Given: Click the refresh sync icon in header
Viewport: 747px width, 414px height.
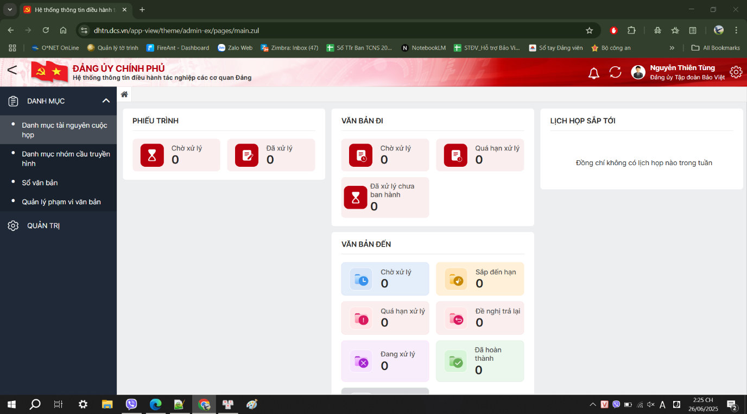Looking at the screenshot, I should pos(615,72).
